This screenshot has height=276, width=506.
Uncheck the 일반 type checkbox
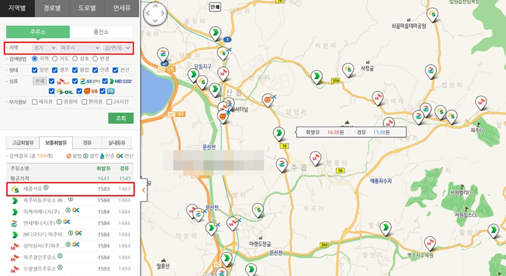(x=35, y=70)
